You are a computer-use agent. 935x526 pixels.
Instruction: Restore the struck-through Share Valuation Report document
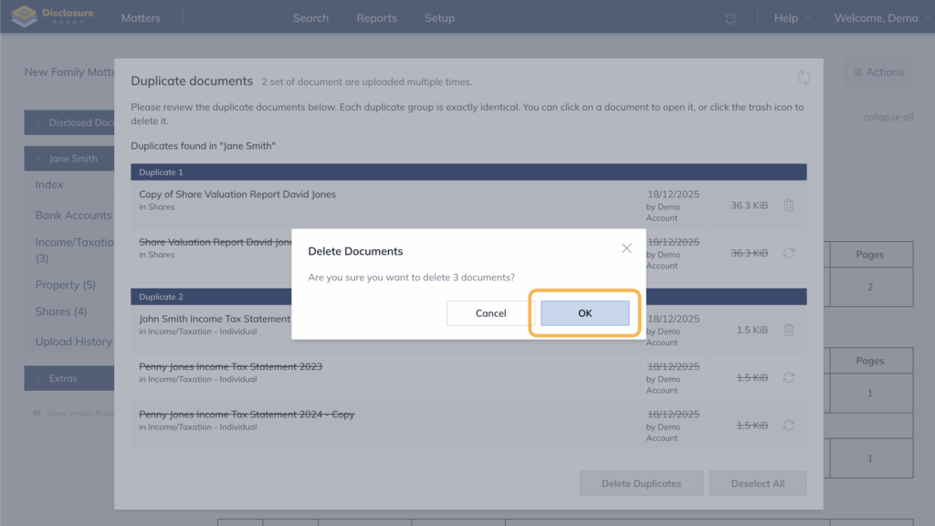point(789,253)
